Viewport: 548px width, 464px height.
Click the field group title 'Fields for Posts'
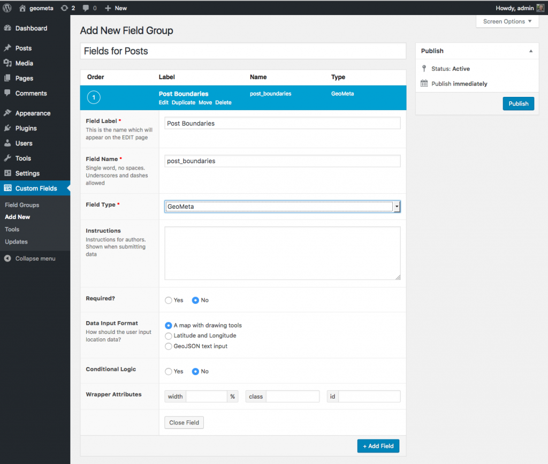(243, 51)
